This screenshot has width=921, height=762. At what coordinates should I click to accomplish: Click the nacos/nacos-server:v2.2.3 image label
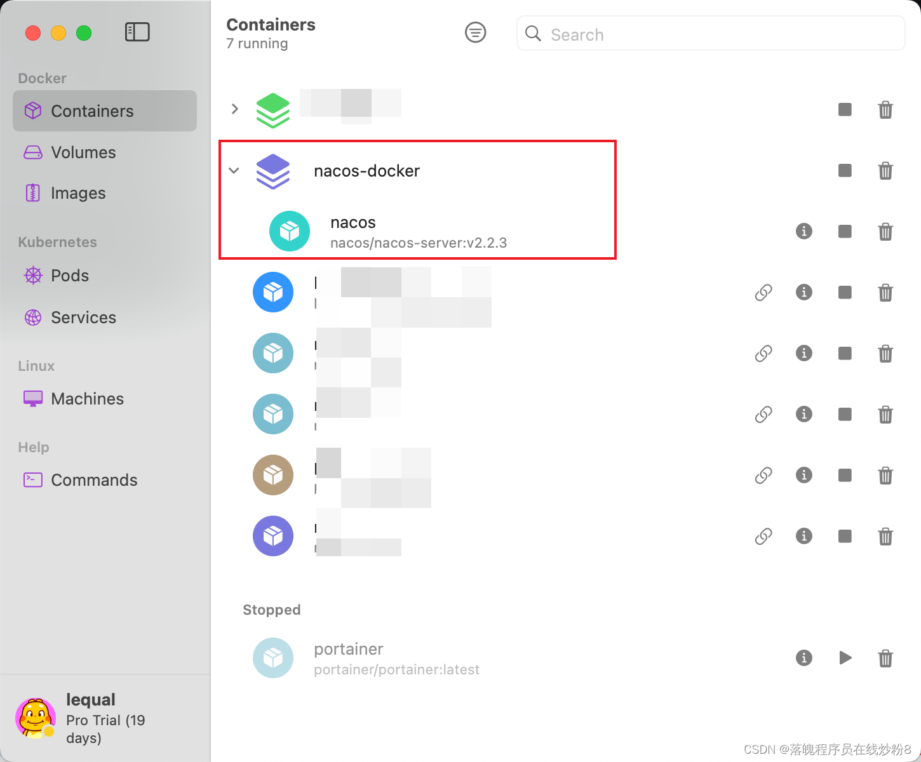(x=419, y=243)
